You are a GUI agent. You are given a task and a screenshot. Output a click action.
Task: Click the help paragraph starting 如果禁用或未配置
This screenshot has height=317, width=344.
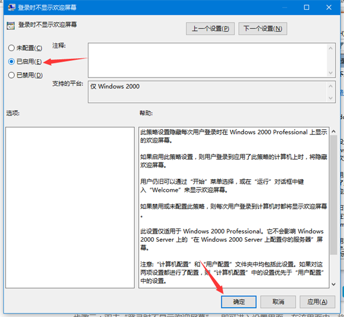(234, 210)
